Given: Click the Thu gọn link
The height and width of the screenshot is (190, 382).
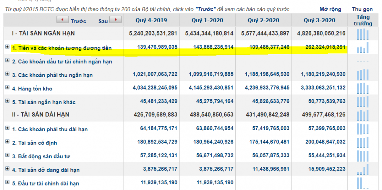Looking at the screenshot, I should click(x=362, y=10).
